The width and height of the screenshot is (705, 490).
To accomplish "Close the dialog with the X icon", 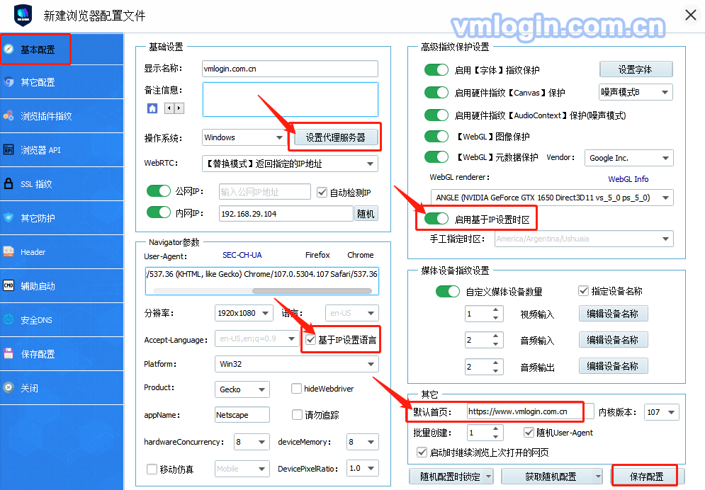I will click(x=691, y=15).
